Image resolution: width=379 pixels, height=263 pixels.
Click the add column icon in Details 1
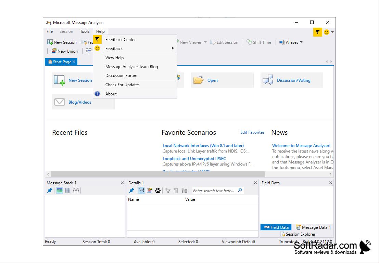coord(176,190)
